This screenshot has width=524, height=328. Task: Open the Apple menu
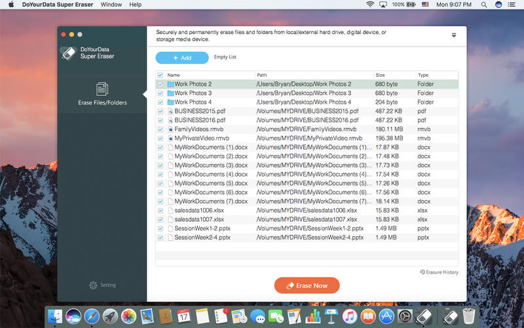point(11,5)
